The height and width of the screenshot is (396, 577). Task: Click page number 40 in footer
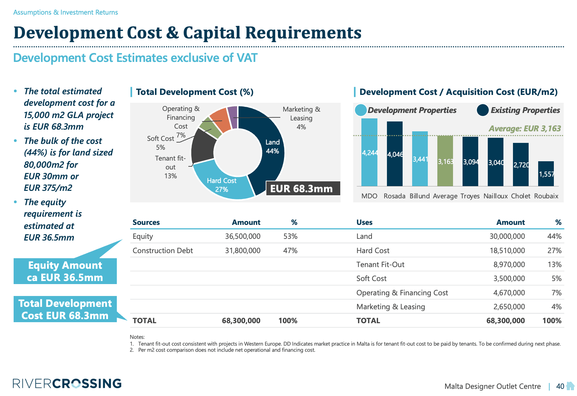(560, 386)
